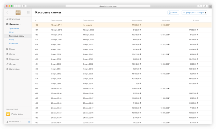Click the 26 фев, 07:33 opening time
Viewport: 216px width, 129px height.
tap(56, 98)
